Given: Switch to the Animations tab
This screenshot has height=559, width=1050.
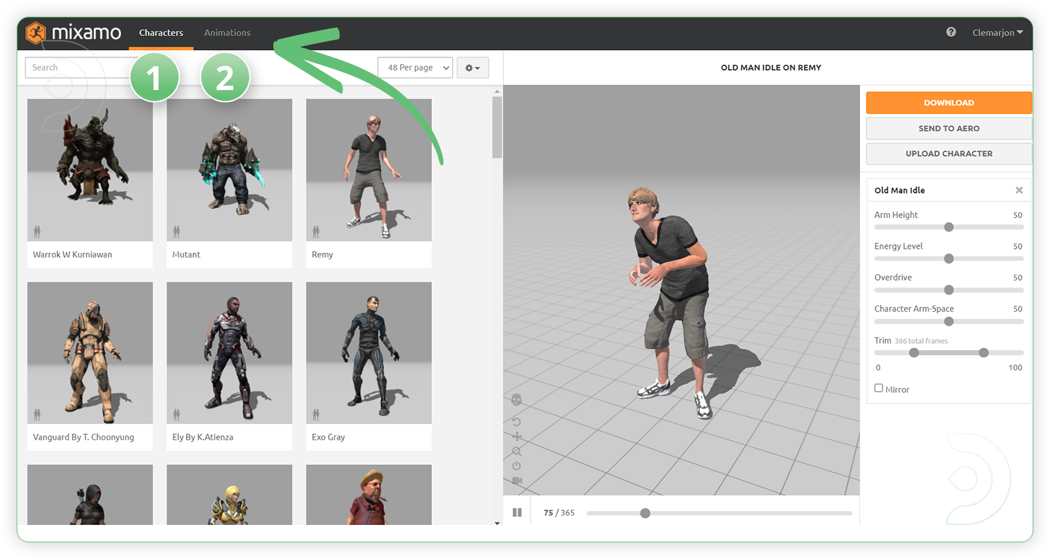Looking at the screenshot, I should click(227, 32).
